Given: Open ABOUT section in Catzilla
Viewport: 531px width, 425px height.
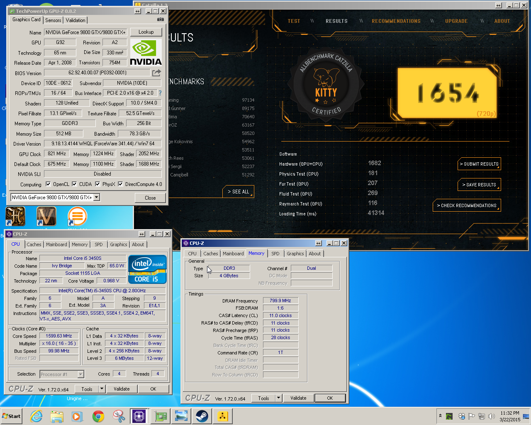Looking at the screenshot, I should coord(502,21).
